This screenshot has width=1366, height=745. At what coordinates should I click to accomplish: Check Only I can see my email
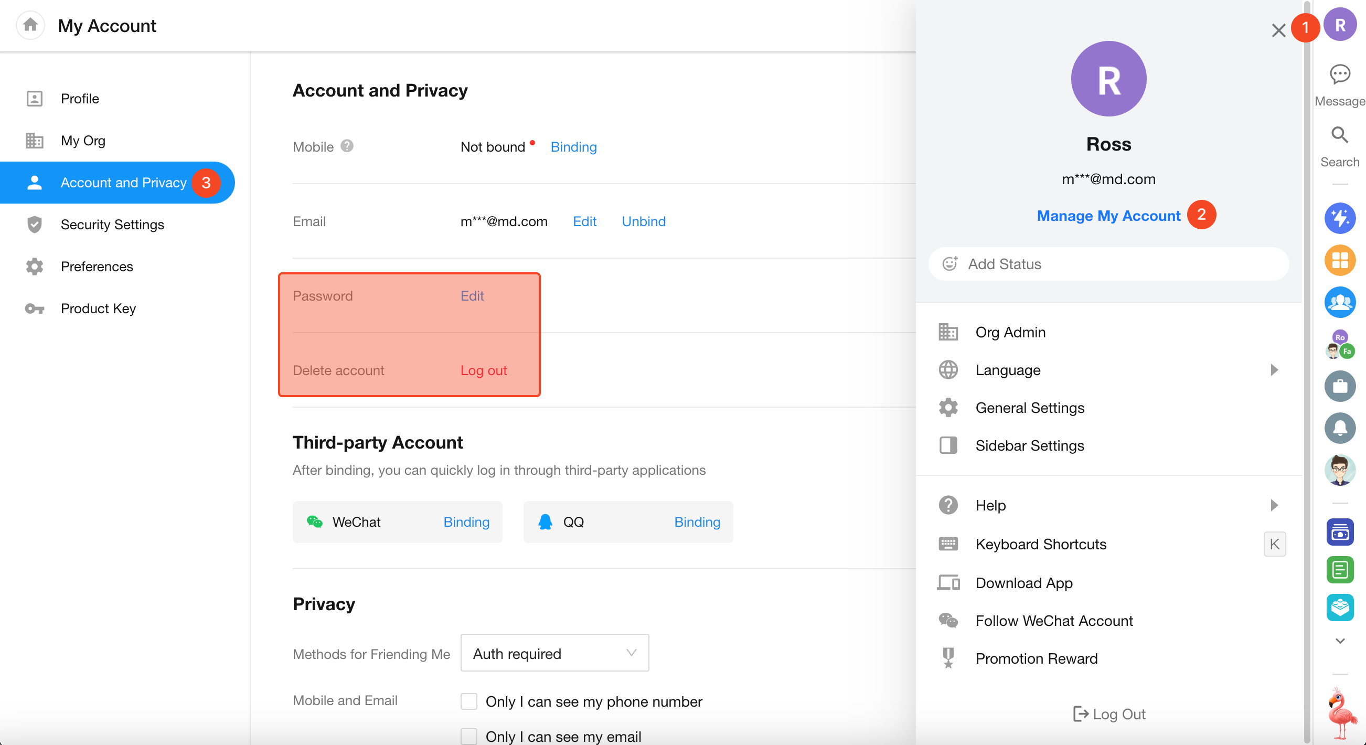pyautogui.click(x=469, y=736)
